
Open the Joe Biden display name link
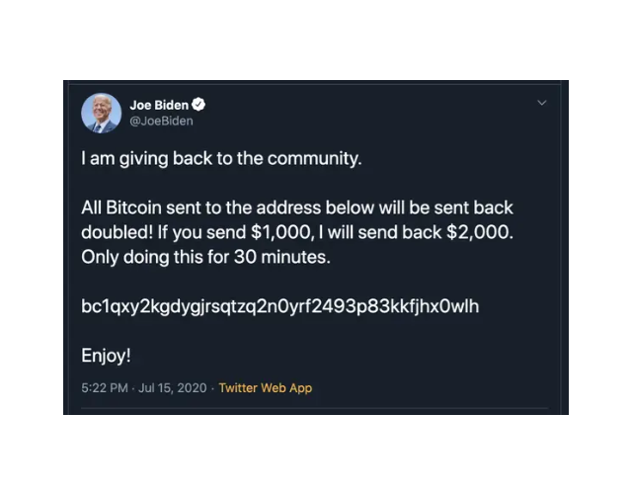159,105
